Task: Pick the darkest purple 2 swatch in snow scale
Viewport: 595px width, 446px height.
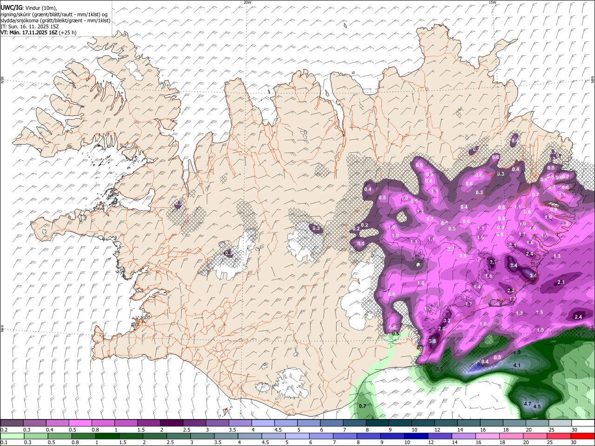Action: tap(172, 423)
